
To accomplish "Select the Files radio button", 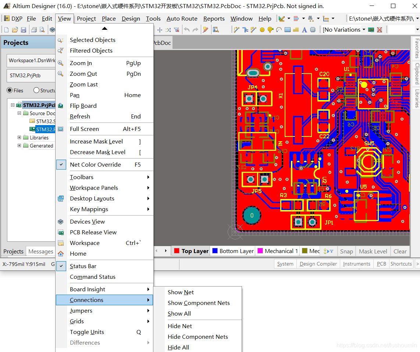I will 10,90.
